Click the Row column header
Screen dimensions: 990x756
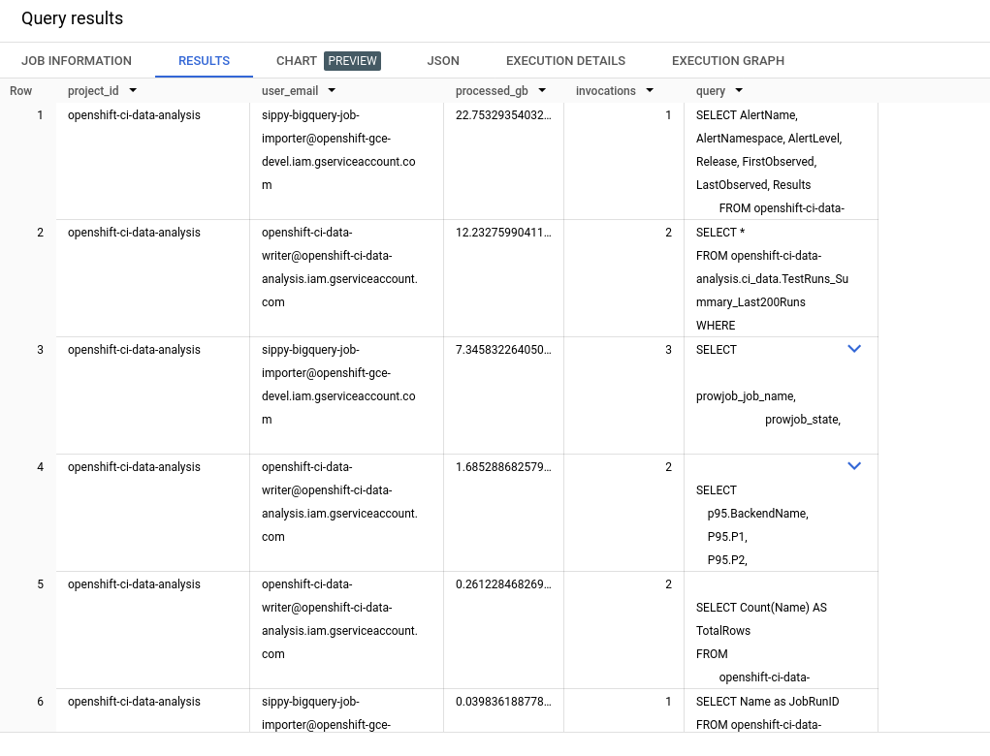coord(20,91)
